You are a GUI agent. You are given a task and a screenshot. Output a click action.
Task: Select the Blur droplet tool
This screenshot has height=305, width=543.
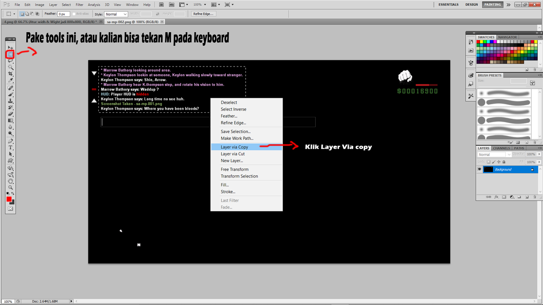tap(10, 127)
